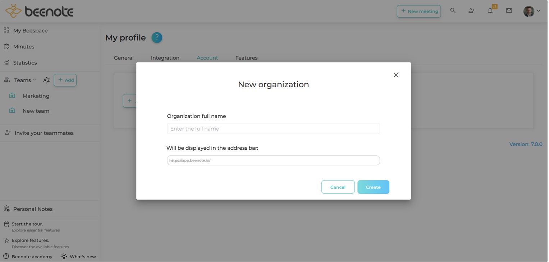Click the add person icon in header
Image resolution: width=549 pixels, height=262 pixels.
(x=472, y=11)
